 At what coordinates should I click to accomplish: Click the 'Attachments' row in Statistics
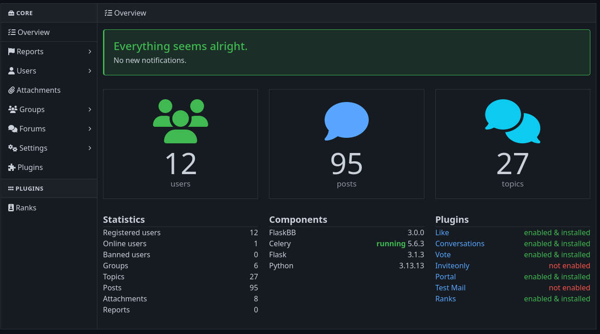pyautogui.click(x=180, y=299)
